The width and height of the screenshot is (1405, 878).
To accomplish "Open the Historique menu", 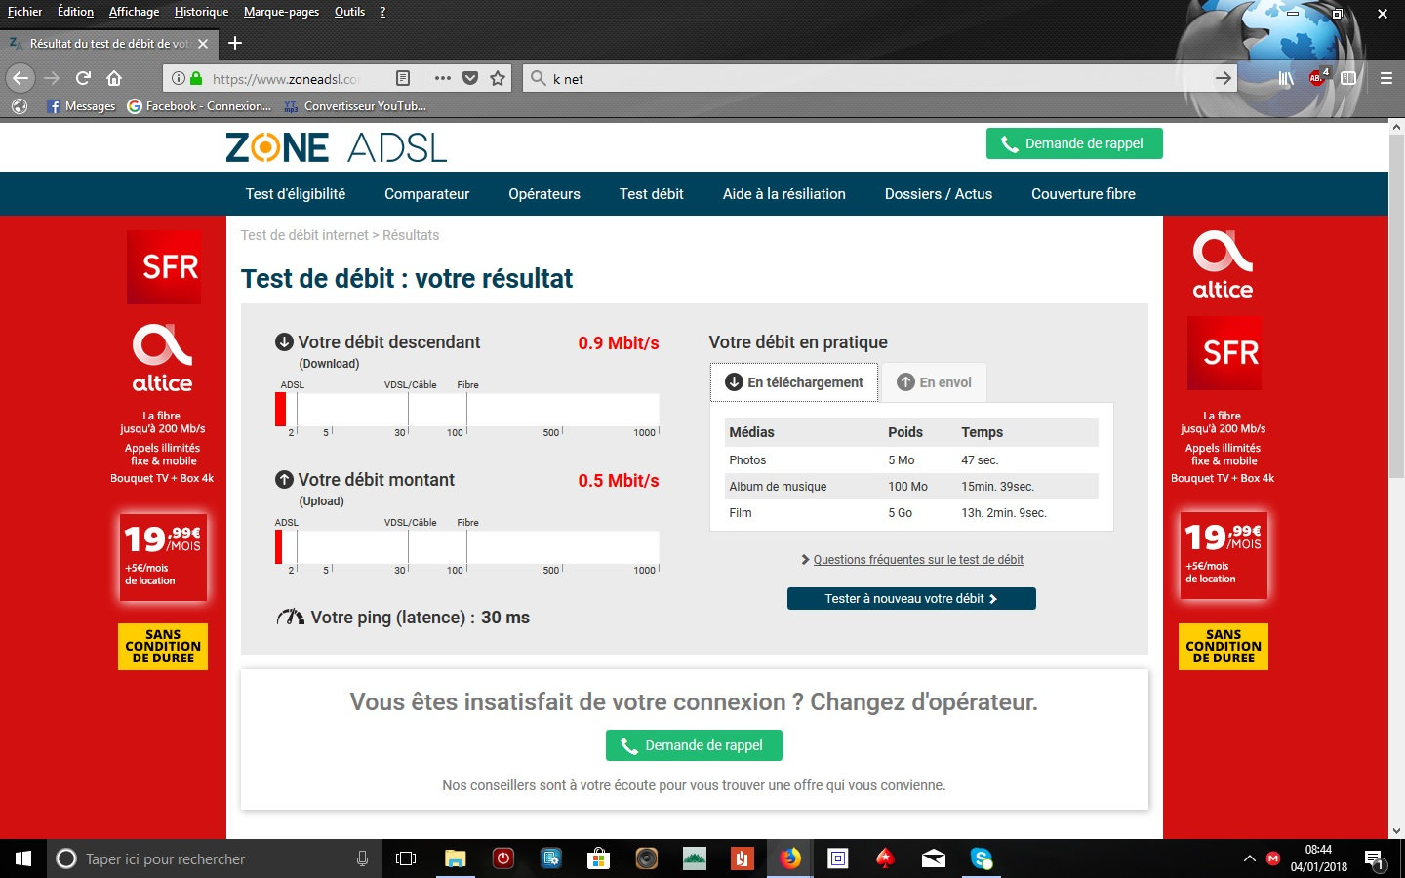I will point(201,12).
